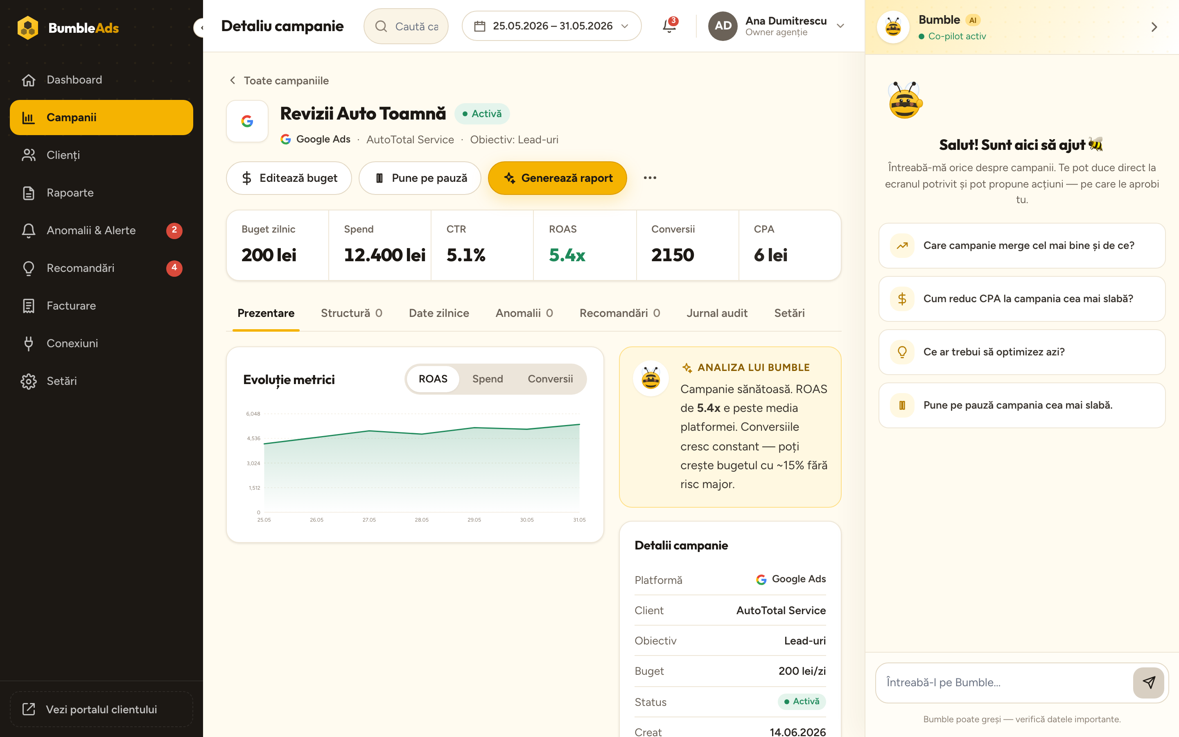Click the Setări gear icon in sidebar
This screenshot has height=737, width=1179.
click(29, 381)
